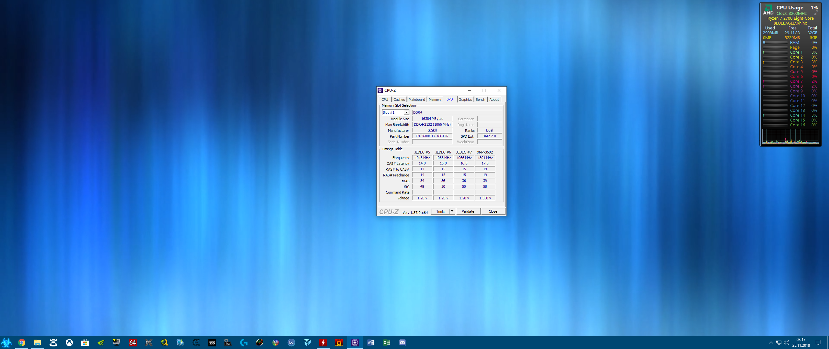829x349 pixels.
Task: Open Microsoft Excel from the taskbar
Action: (x=387, y=343)
